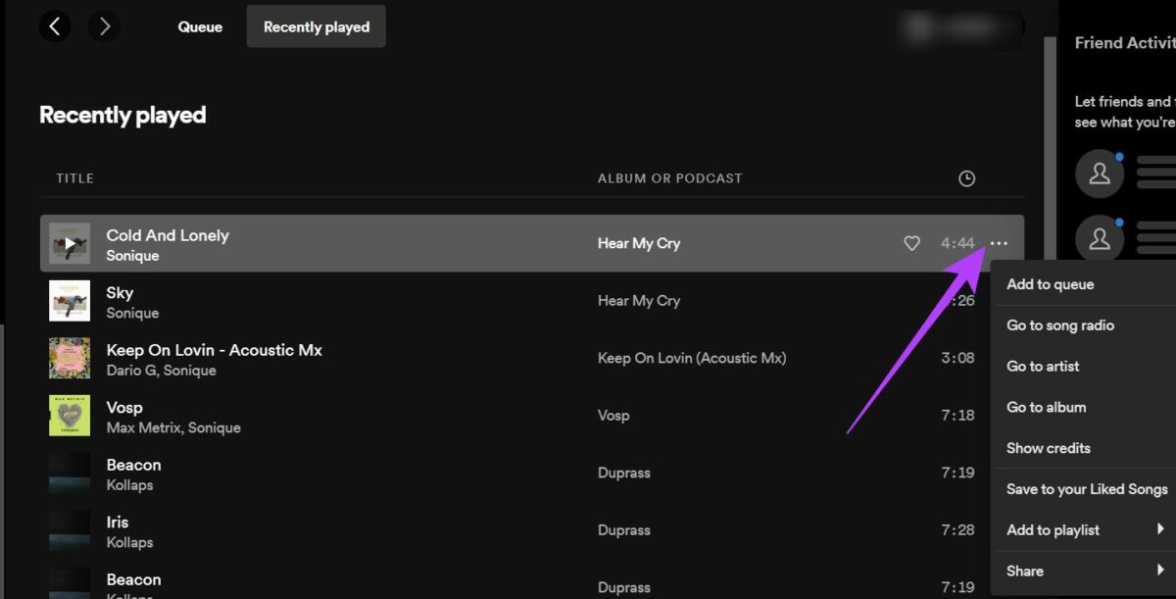Click the heart icon on Cold And Lonely

coord(911,243)
